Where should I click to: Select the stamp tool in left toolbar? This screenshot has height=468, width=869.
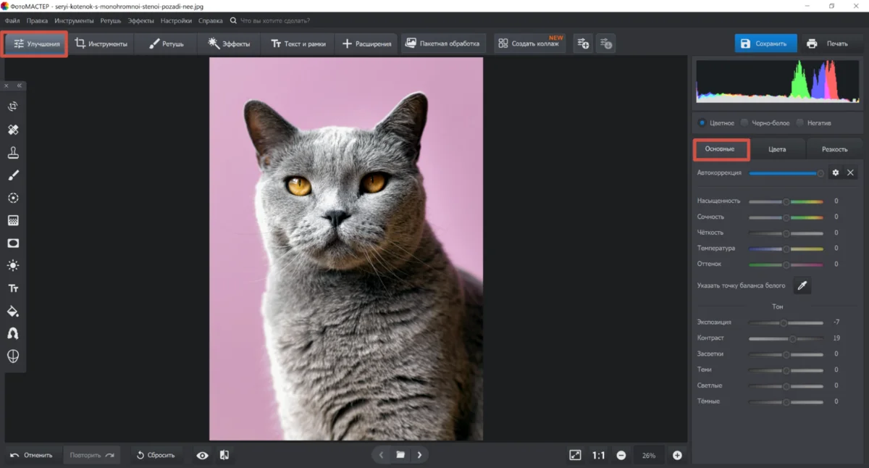coord(13,153)
